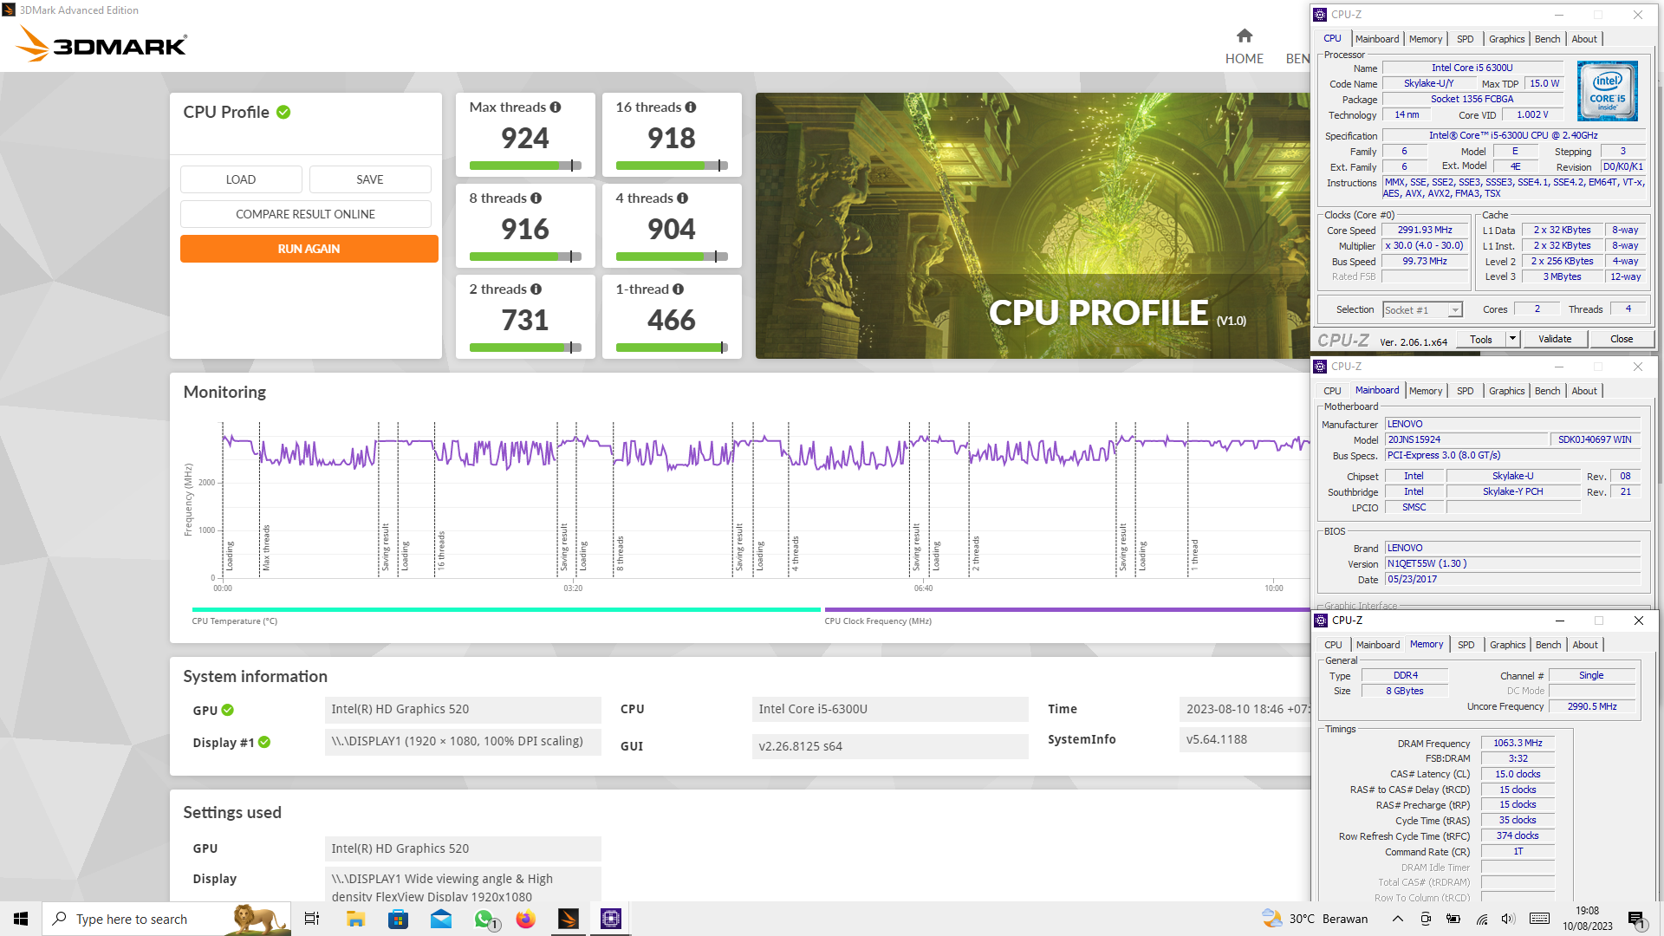Open Socket #1 selection dropdown in CPU-Z
The width and height of the screenshot is (1664, 936).
pyautogui.click(x=1423, y=309)
